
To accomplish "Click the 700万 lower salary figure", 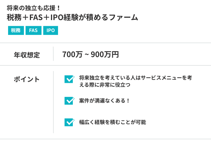I will (x=72, y=55).
